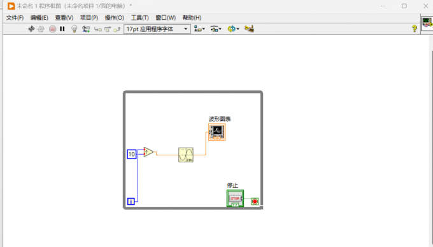Click the Context Help question mark
This screenshot has width=433, height=247.
(x=415, y=29)
